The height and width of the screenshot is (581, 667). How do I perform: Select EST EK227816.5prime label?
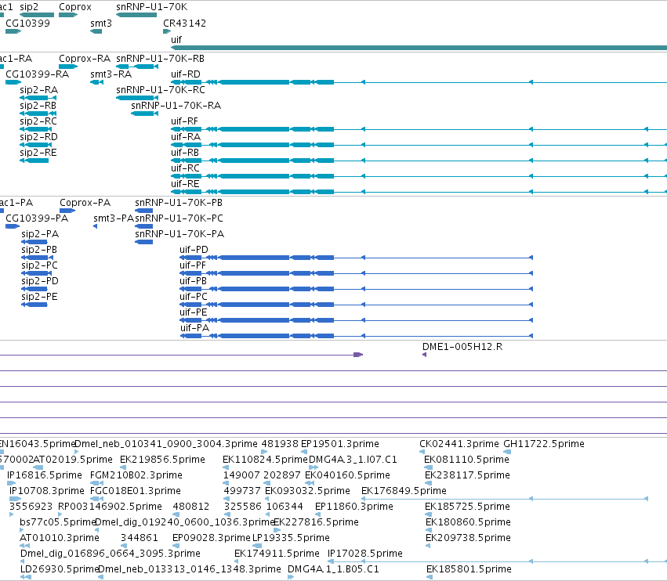pyautogui.click(x=317, y=522)
